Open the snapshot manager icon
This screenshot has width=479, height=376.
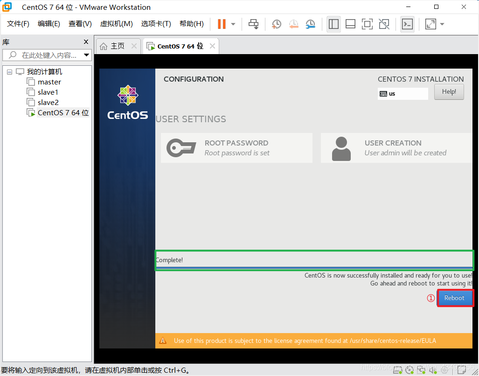click(x=310, y=24)
